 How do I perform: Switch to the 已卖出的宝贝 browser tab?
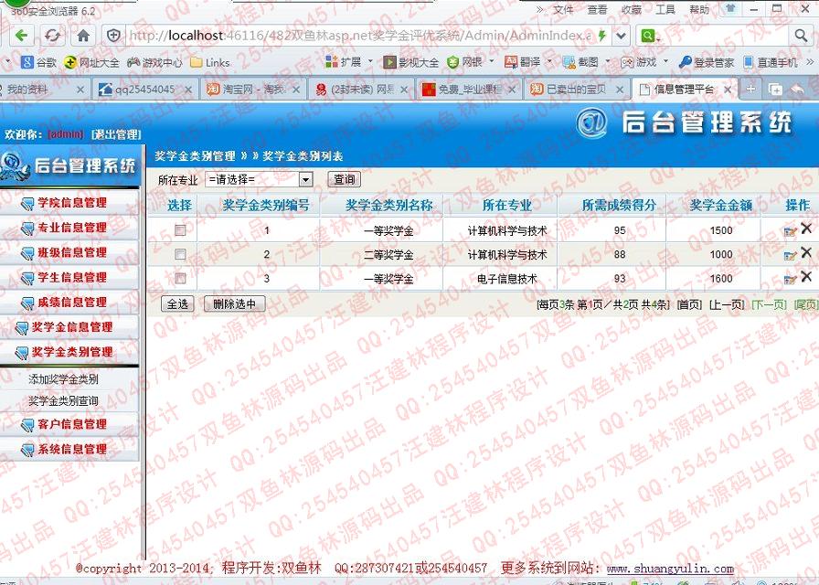pos(577,90)
